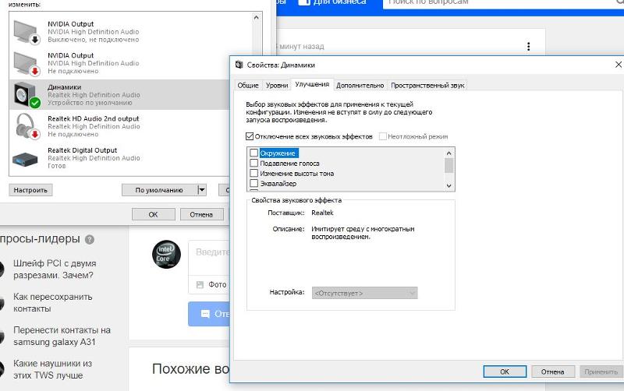Click the Динамики speaker device icon
The height and width of the screenshot is (391, 624).
pos(27,95)
